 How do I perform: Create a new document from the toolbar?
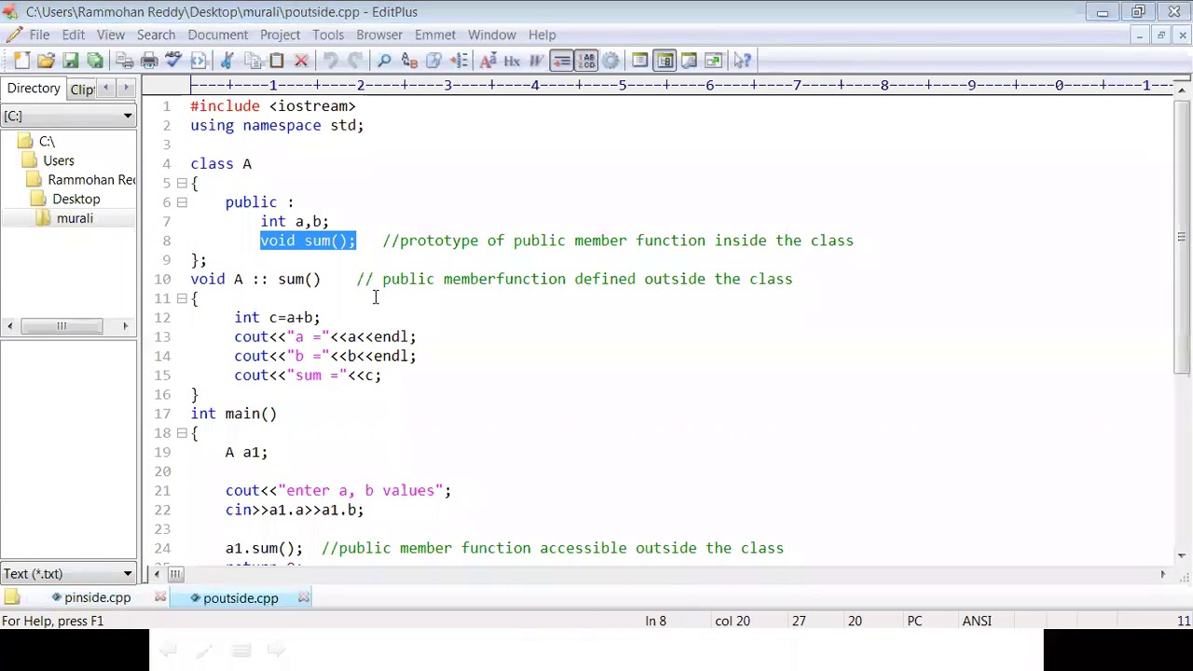[21, 61]
